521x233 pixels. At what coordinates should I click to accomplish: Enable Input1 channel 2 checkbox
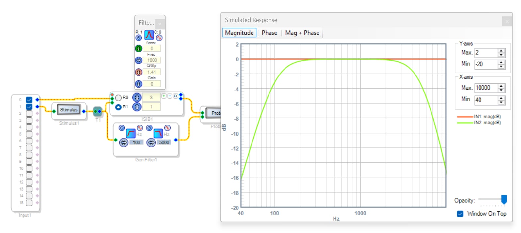[29, 114]
